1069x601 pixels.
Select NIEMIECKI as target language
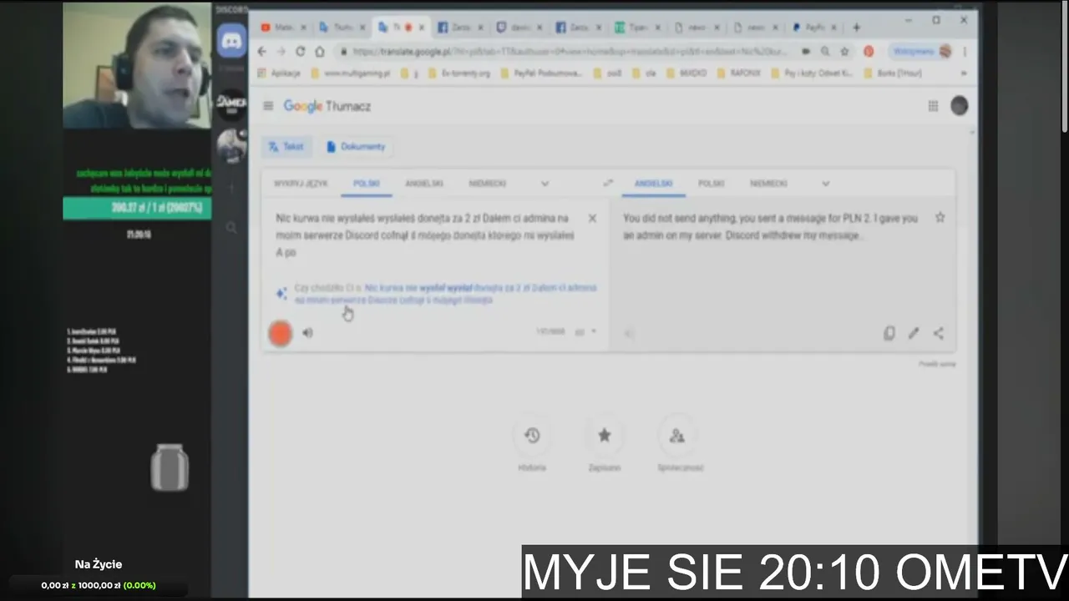click(768, 183)
